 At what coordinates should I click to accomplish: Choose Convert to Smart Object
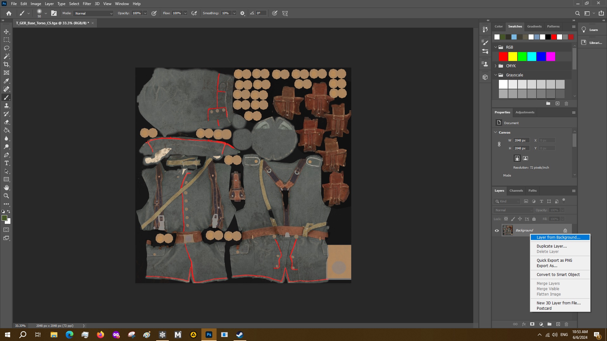click(x=558, y=275)
